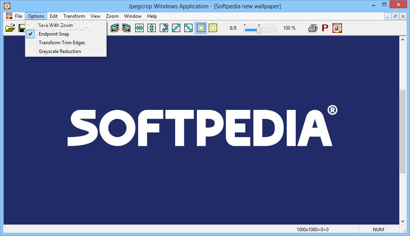The width and height of the screenshot is (410, 236).
Task: Minimize the inner document window
Action: tap(387, 16)
